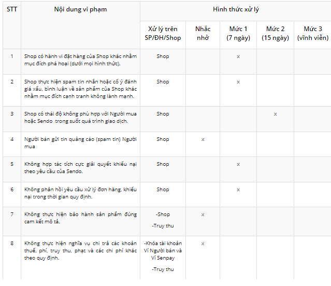
Task: Click the x mark in row 1
Action: pyautogui.click(x=238, y=56)
